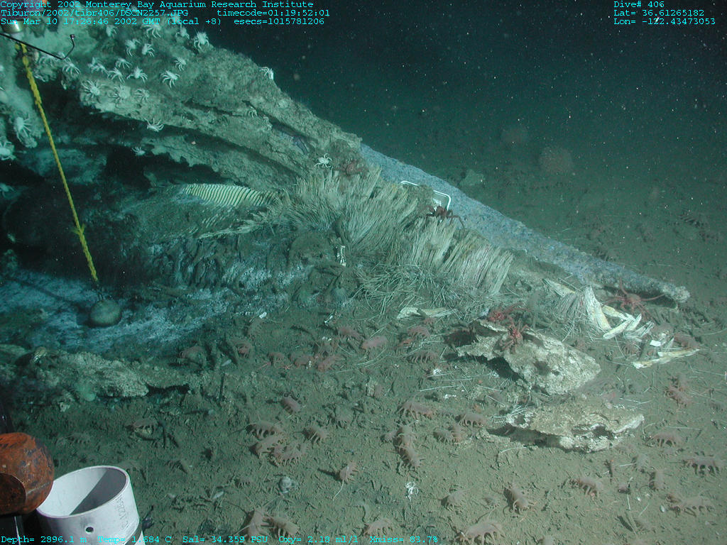This screenshot has width=727, height=545.
Task: Click the Lon= -122.43473053 readout
Action: click(664, 21)
